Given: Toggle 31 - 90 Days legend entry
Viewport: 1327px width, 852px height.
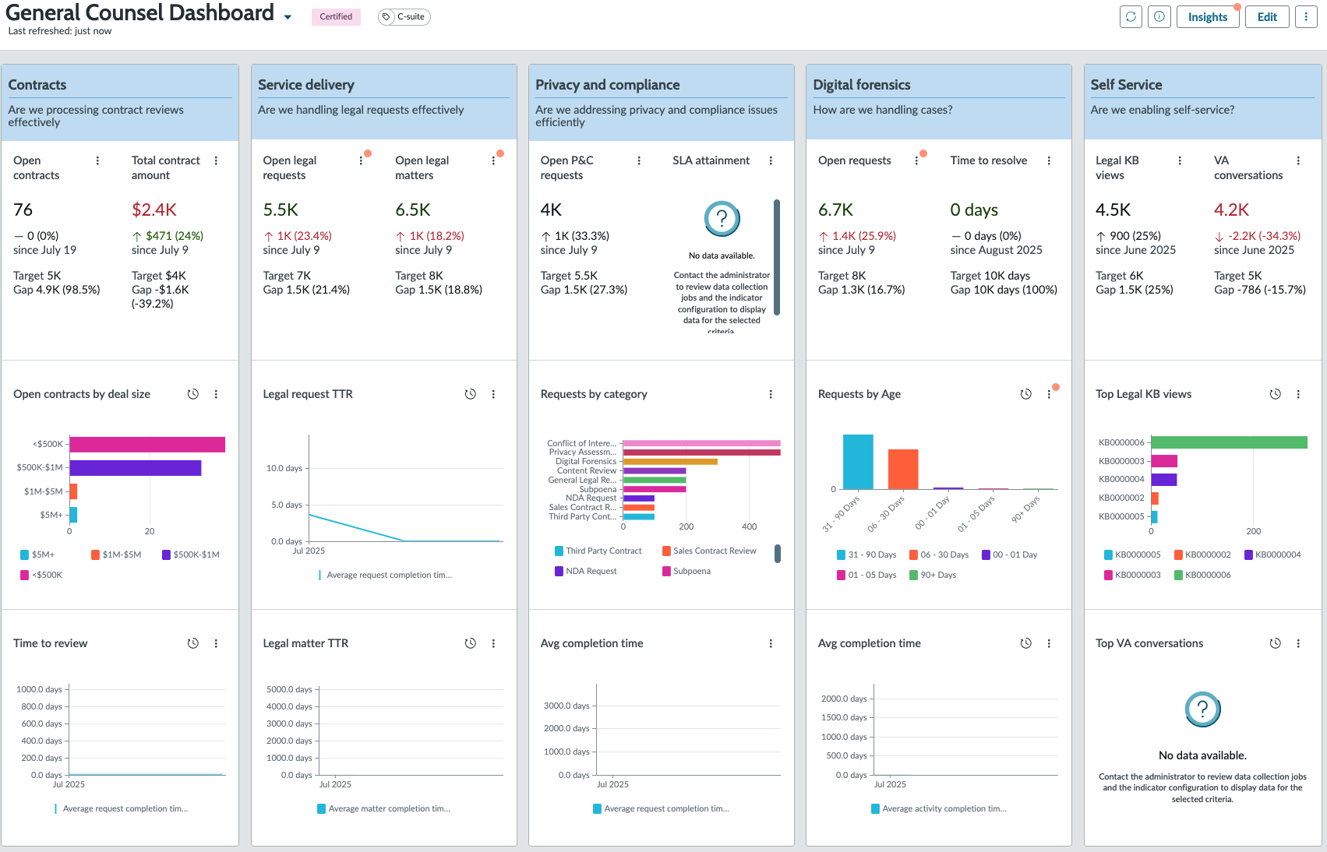Looking at the screenshot, I should click(x=866, y=555).
